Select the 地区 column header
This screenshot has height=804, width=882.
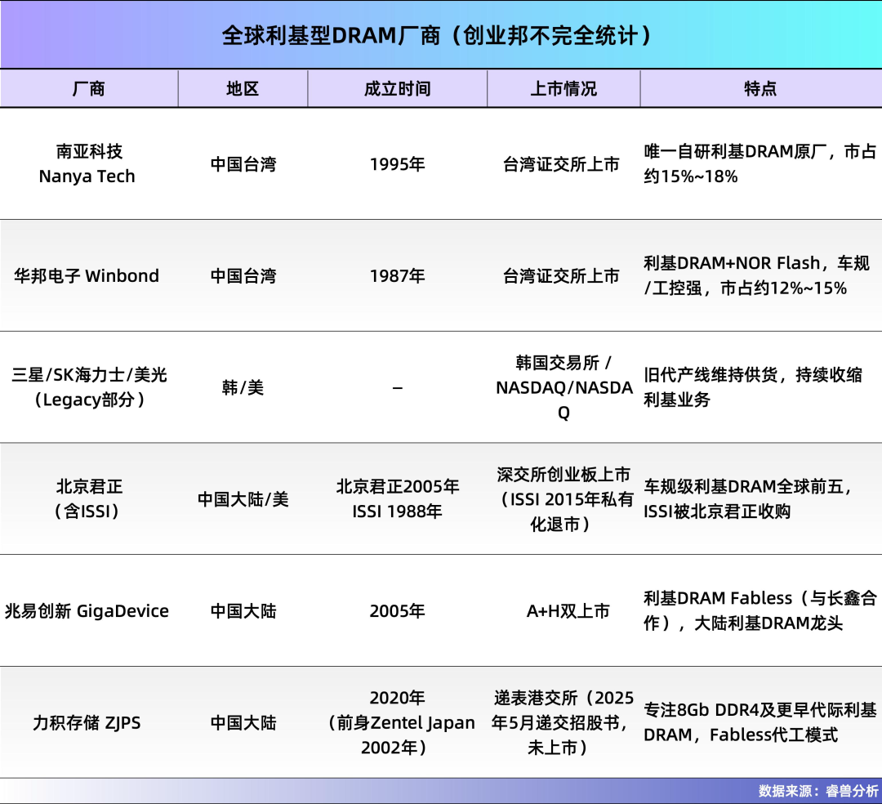point(243,88)
